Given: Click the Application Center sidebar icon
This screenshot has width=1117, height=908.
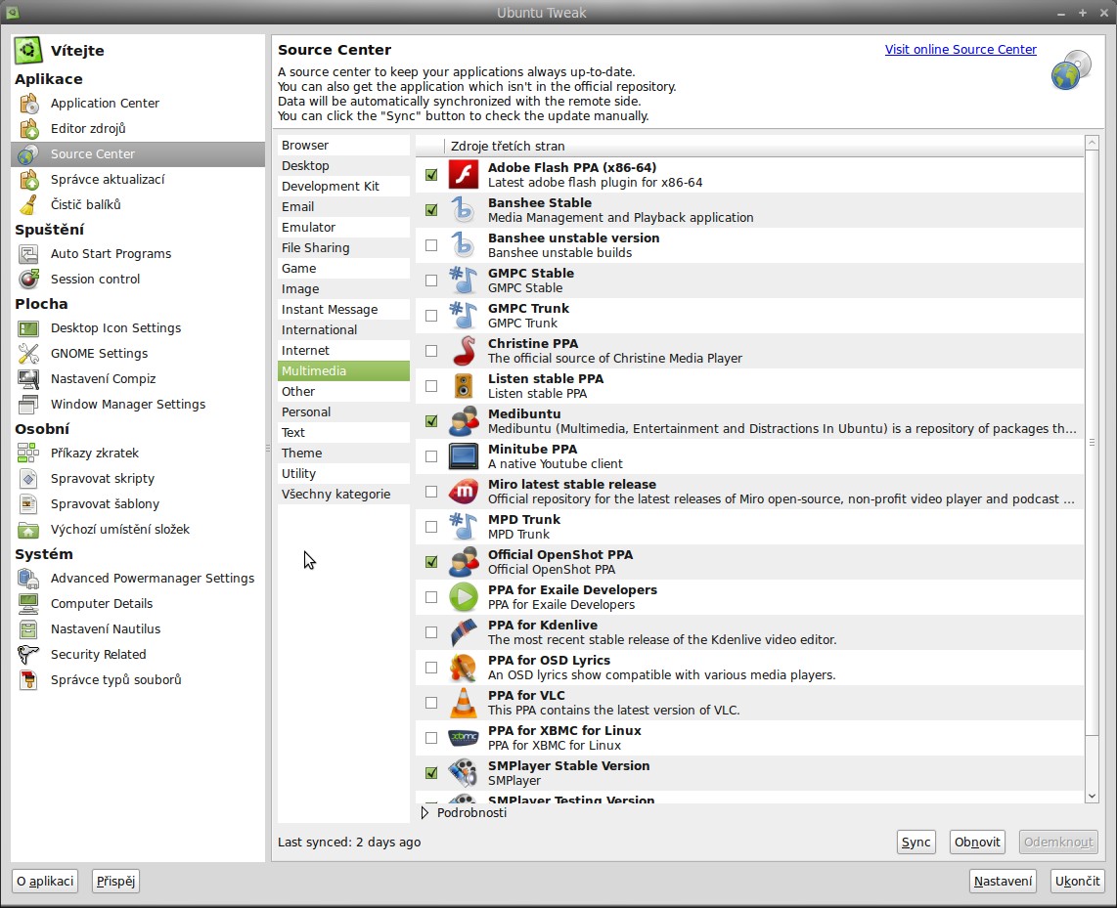Looking at the screenshot, I should [29, 104].
